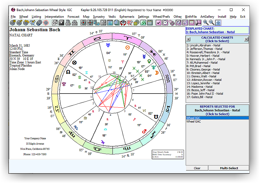The height and width of the screenshot is (183, 259).
Task: Open the Interpretation menu
Action: tap(54, 17)
